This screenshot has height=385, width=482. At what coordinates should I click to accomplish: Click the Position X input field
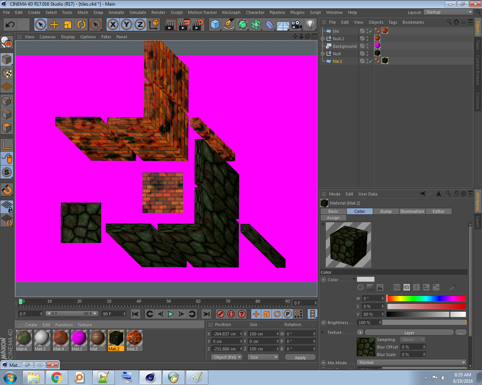click(227, 334)
